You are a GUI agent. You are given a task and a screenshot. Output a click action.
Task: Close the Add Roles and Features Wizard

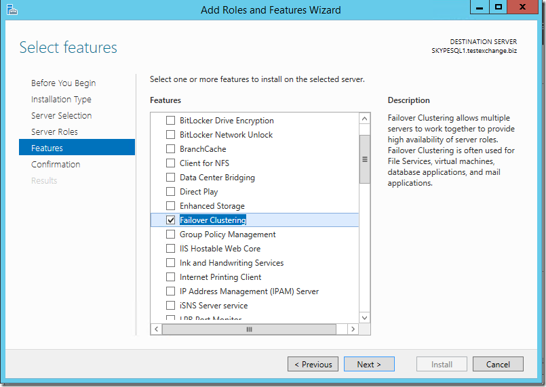pyautogui.click(x=523, y=7)
